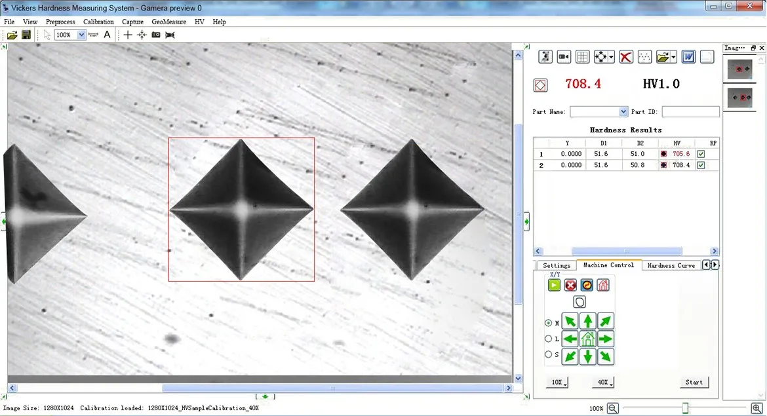This screenshot has height=416, width=767.
Task: Click the red X delete measurement icon
Action: click(625, 56)
